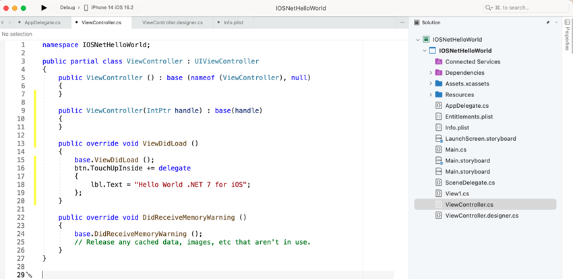573x279 pixels.
Task: Click the plist icon beside Entitlements.plist
Action: [x=439, y=117]
